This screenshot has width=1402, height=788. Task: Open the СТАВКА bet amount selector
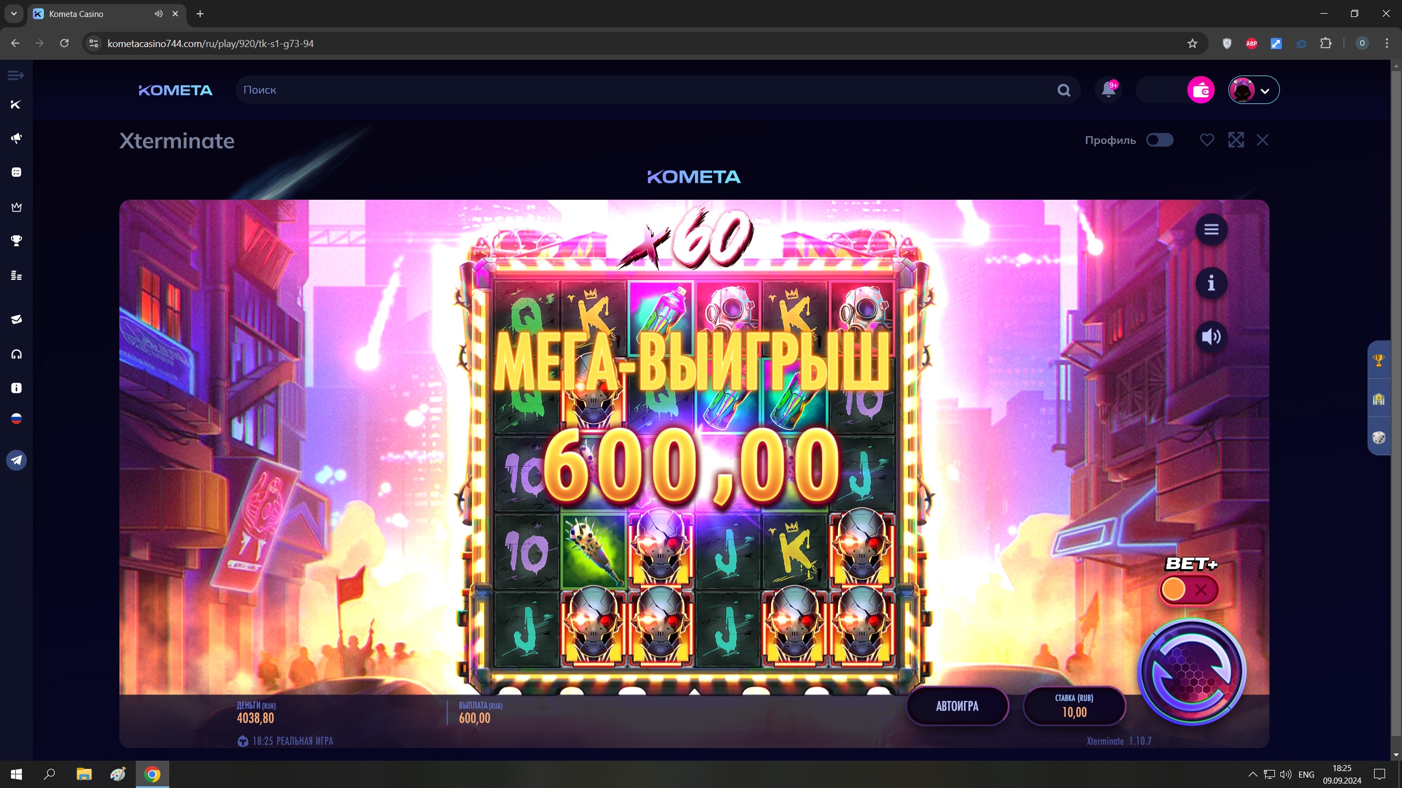1074,706
